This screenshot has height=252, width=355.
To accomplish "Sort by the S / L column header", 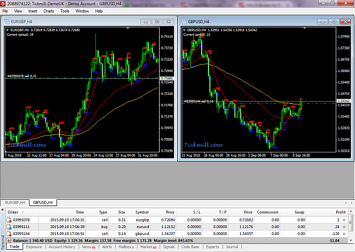I will tap(189, 212).
